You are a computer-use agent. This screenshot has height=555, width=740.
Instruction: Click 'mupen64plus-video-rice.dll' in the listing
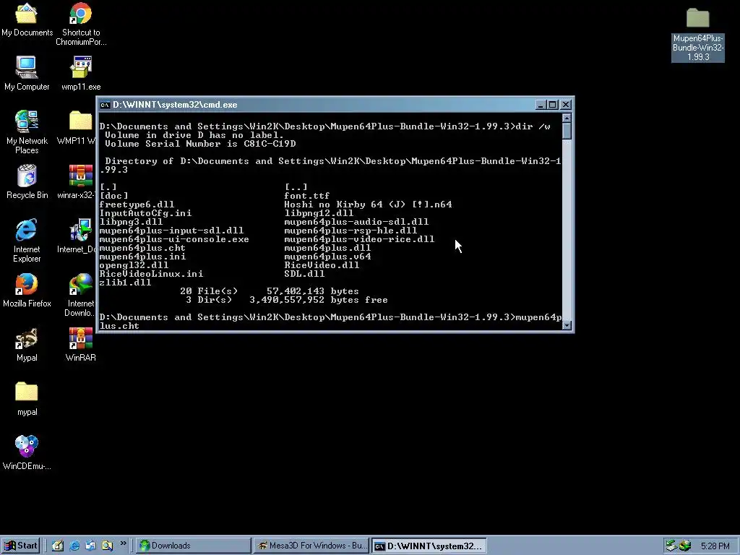click(359, 239)
